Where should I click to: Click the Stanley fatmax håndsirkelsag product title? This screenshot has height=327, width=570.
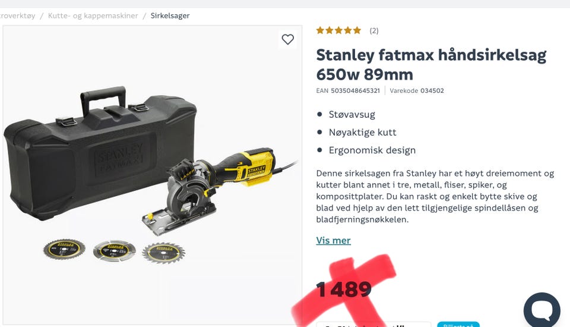(x=431, y=64)
